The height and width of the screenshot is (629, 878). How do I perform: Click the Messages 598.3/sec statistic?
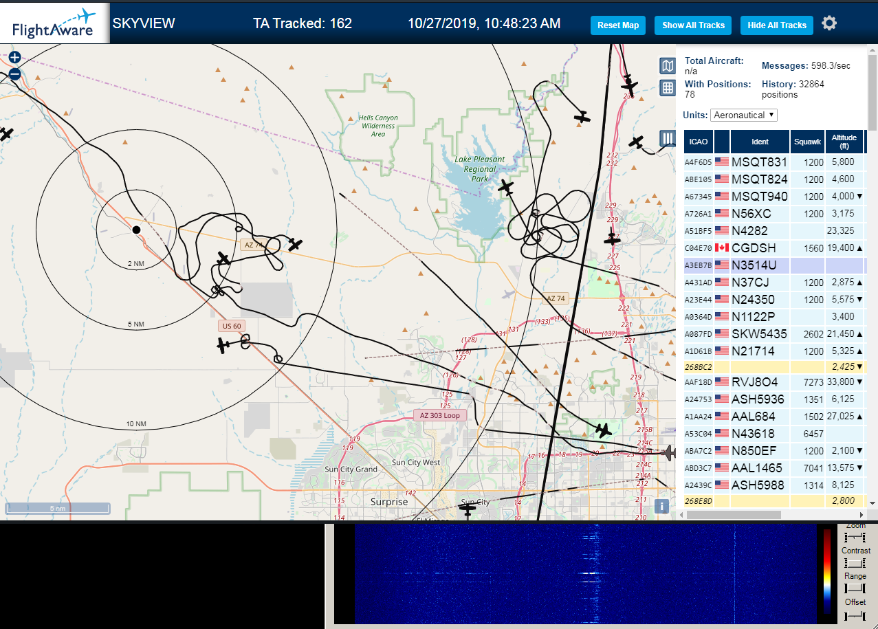click(806, 66)
